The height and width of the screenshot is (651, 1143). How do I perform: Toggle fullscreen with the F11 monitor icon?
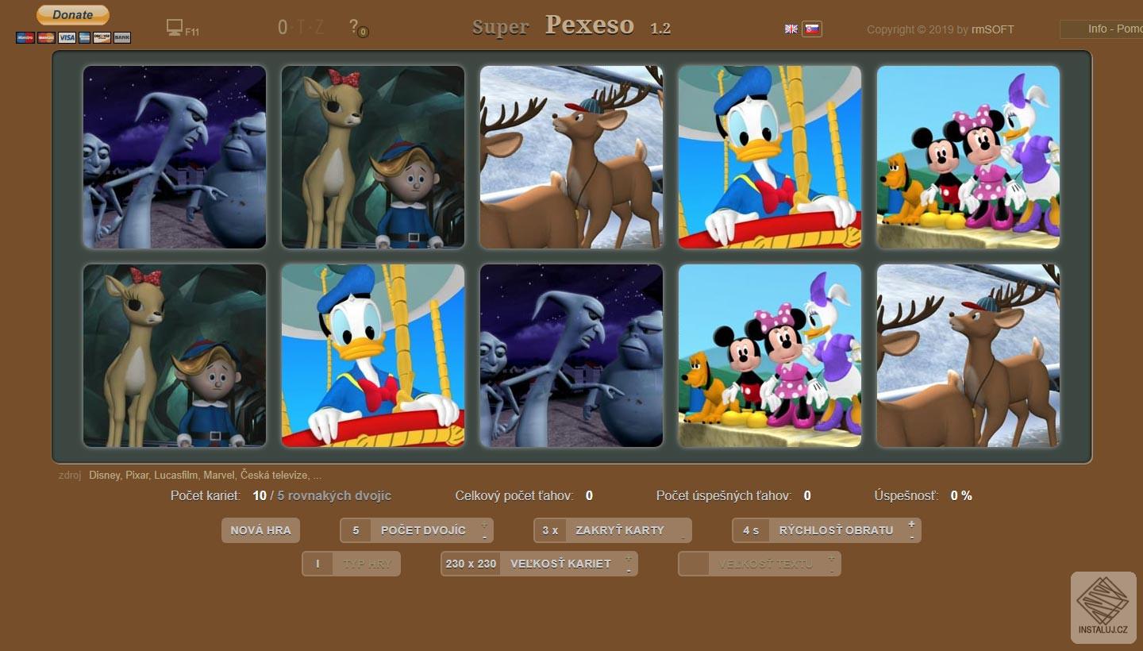(182, 29)
